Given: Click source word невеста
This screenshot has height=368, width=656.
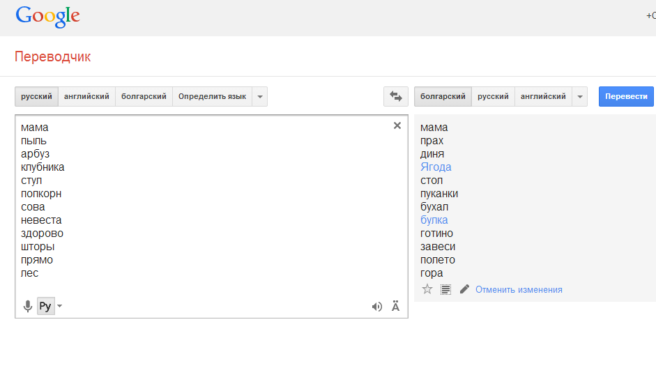Looking at the screenshot, I should coord(41,220).
